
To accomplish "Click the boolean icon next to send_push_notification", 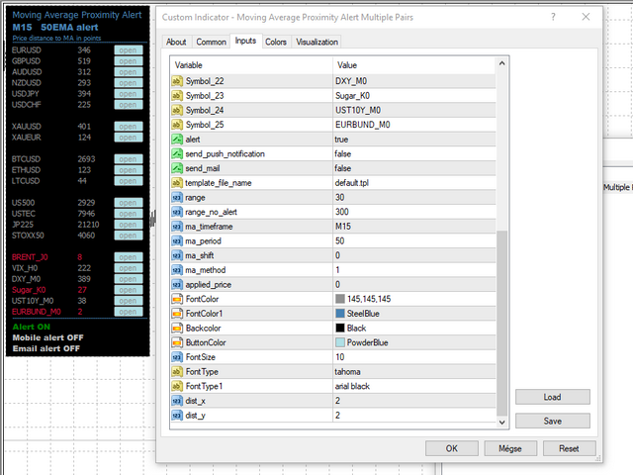I will 177,154.
